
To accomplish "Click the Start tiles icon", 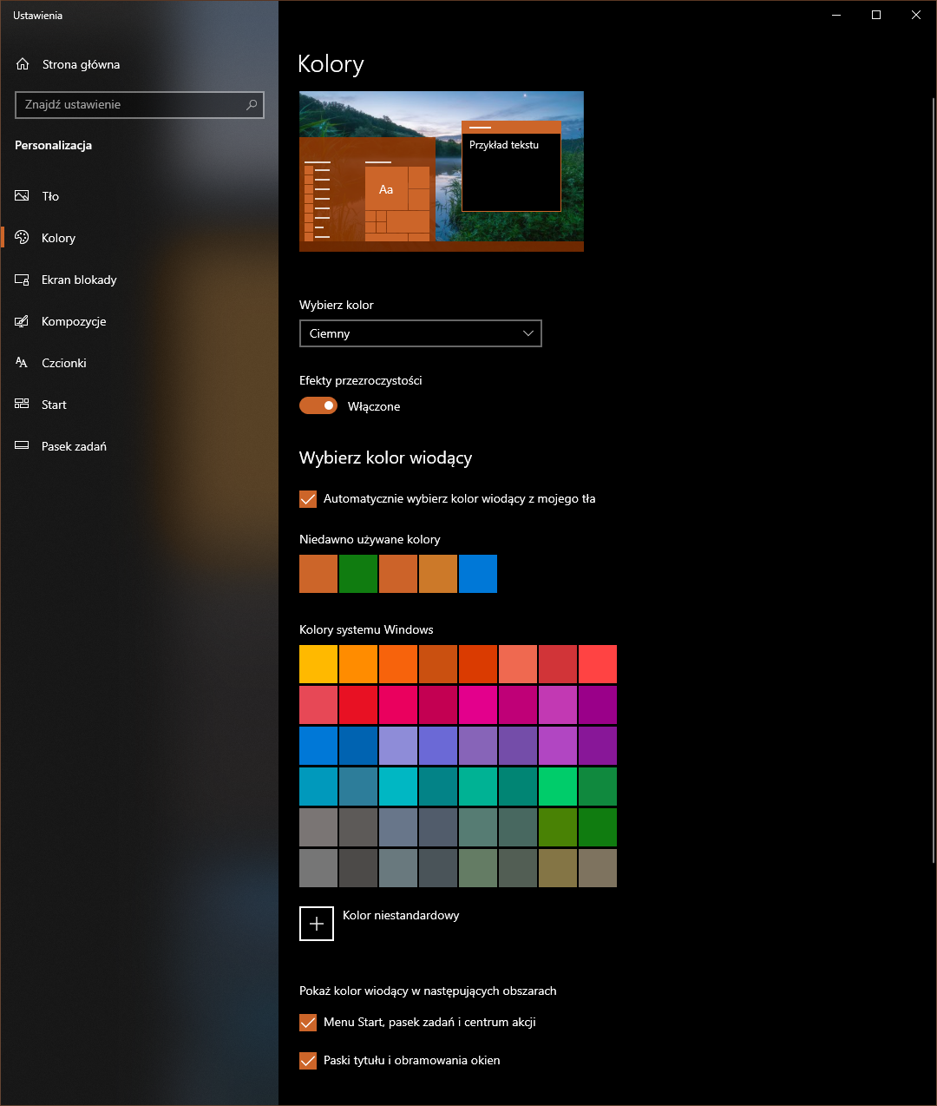I will click(23, 405).
